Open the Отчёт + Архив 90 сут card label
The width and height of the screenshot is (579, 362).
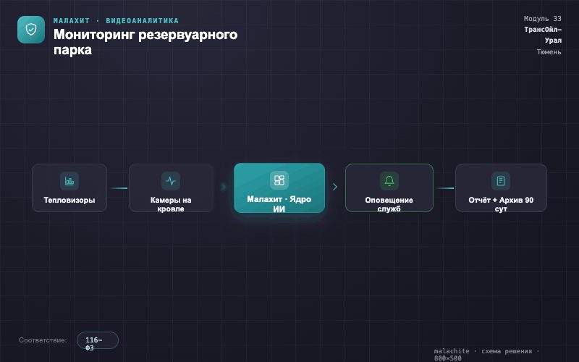tap(501, 204)
